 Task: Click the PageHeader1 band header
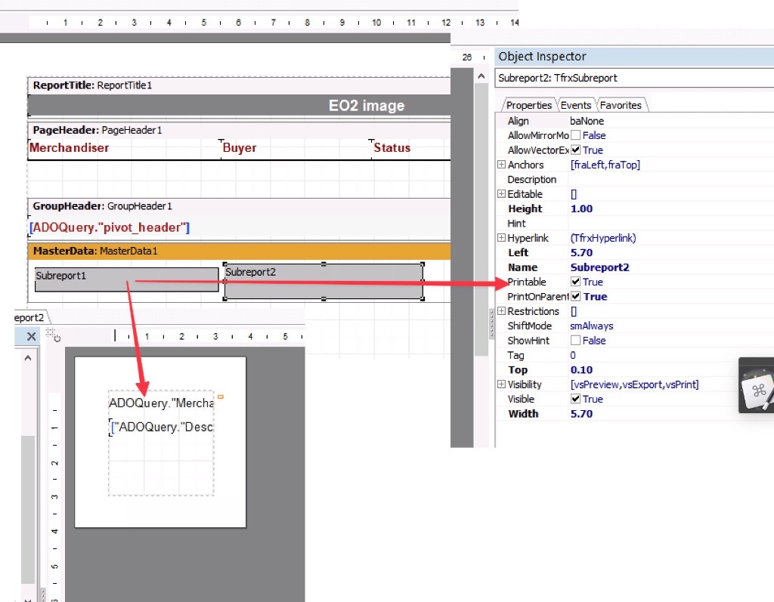pos(240,130)
